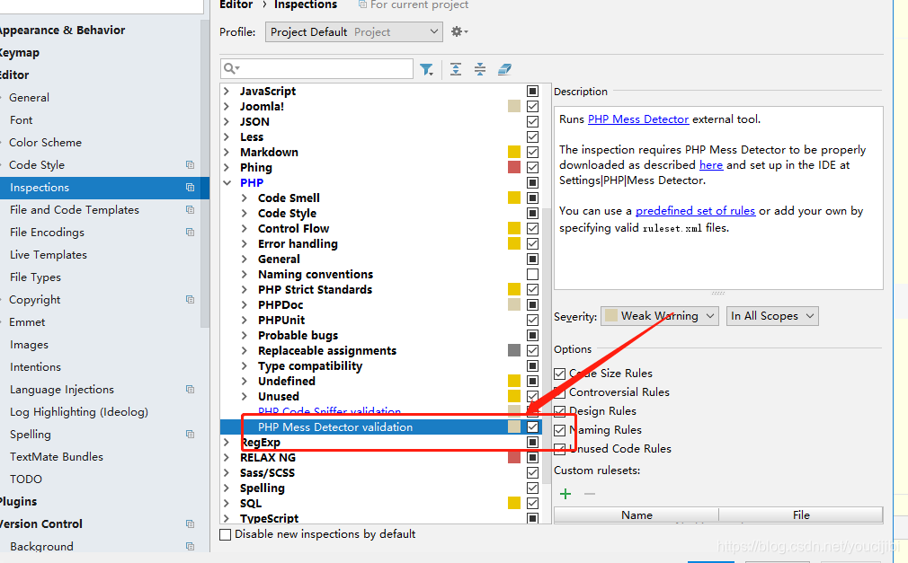Open the Weak Warning severity color dropdown
The image size is (908, 563).
click(661, 315)
